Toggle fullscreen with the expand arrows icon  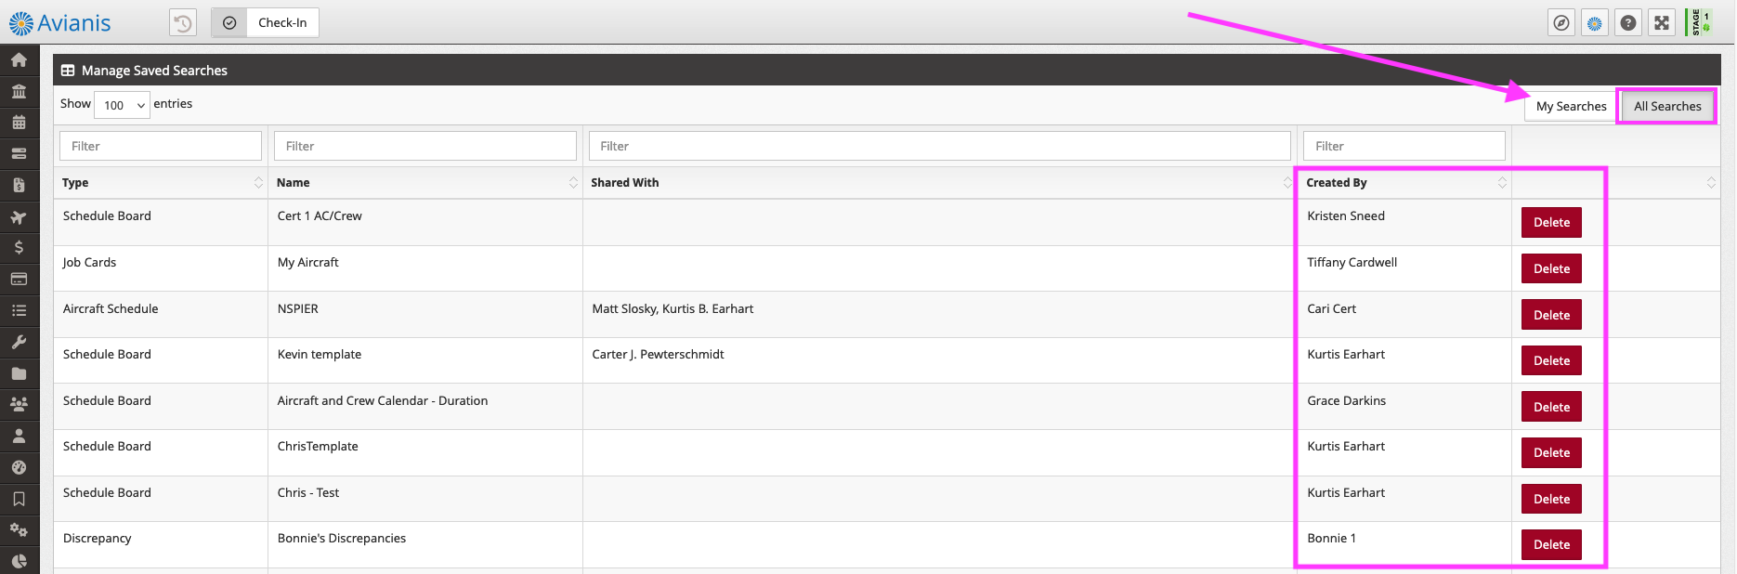coord(1662,23)
